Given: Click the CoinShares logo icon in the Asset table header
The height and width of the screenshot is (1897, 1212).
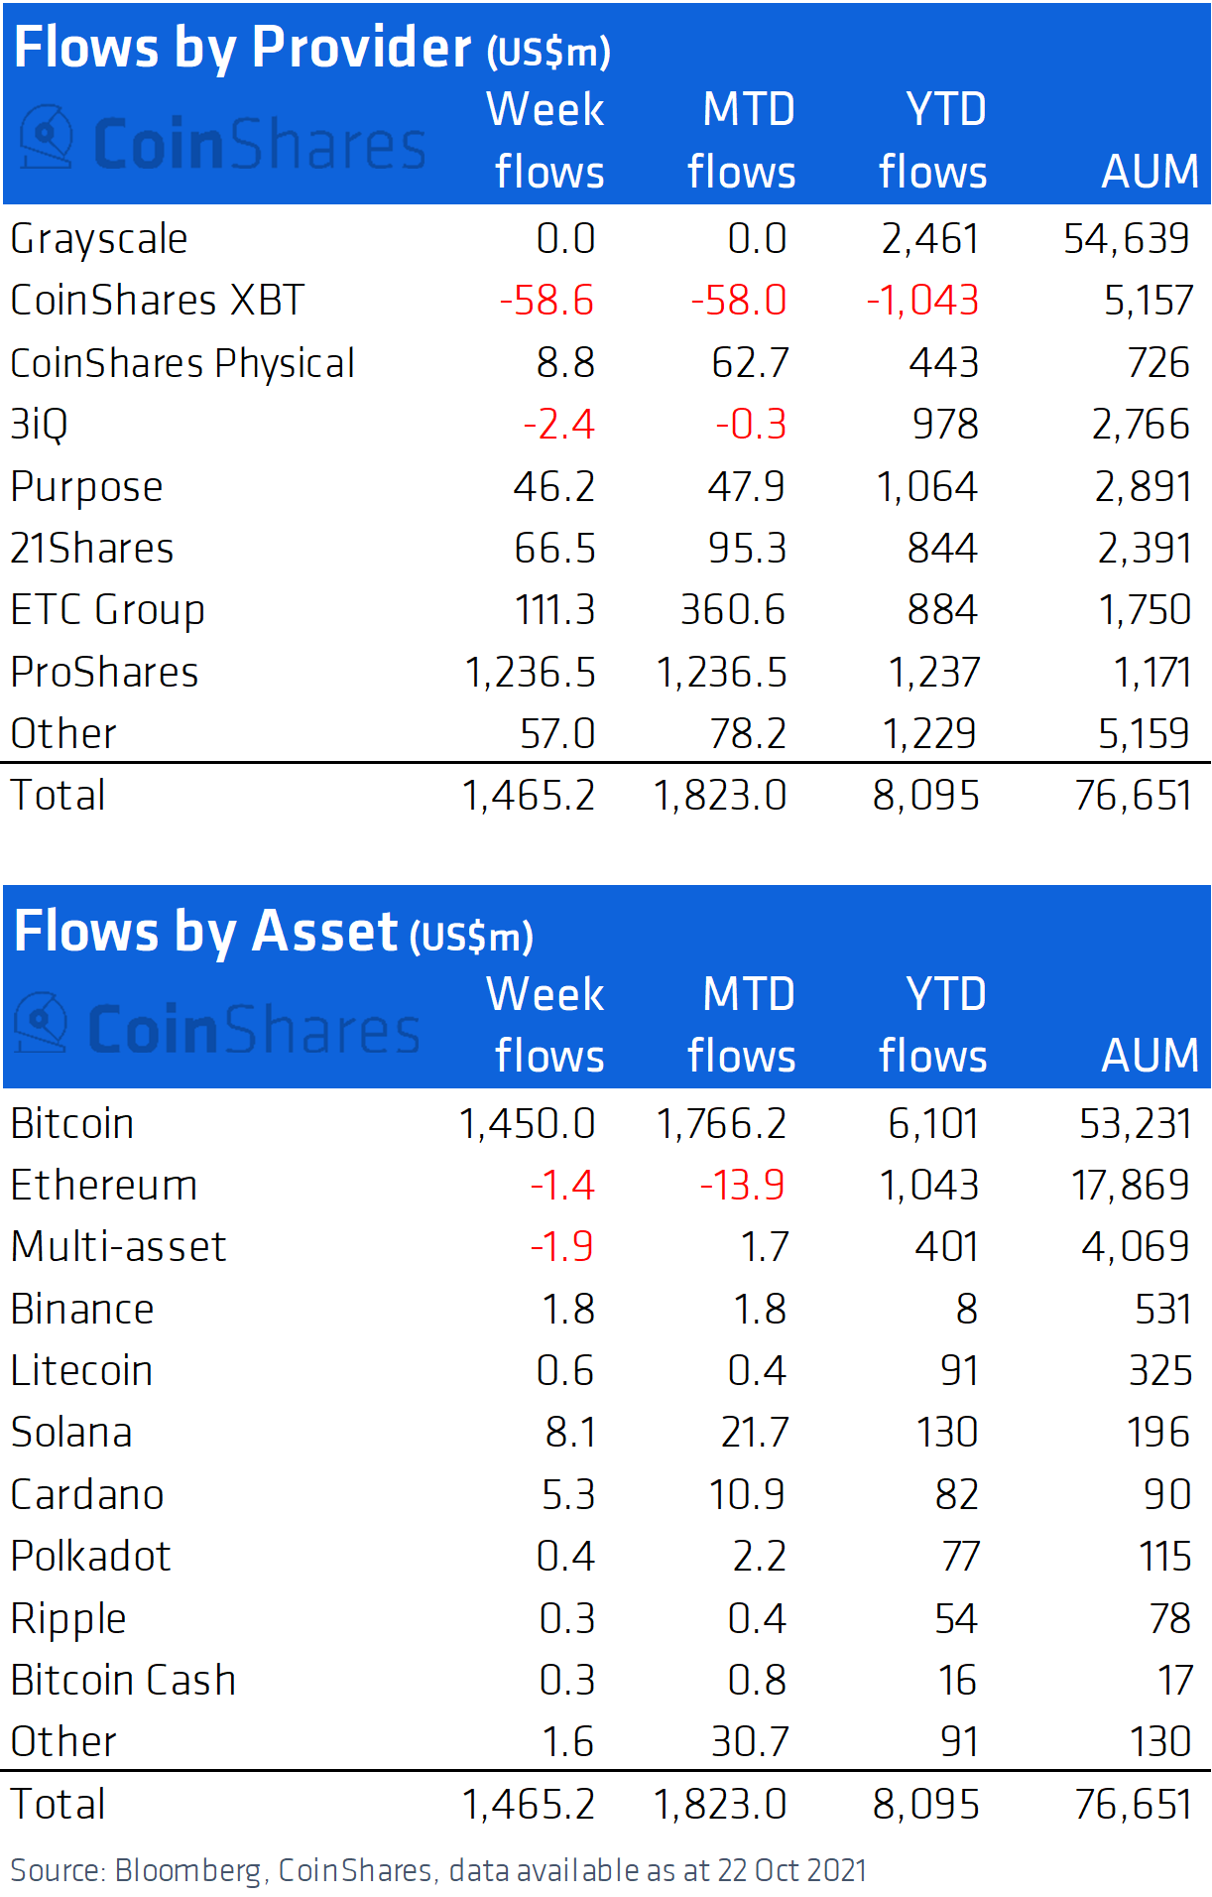Looking at the screenshot, I should (x=42, y=1022).
